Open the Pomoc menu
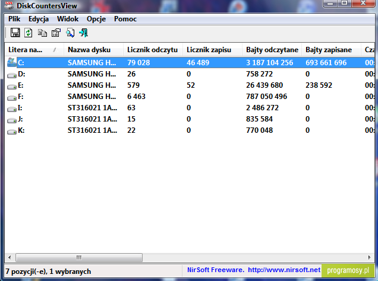Screen dimensions: 378x281 [125, 19]
